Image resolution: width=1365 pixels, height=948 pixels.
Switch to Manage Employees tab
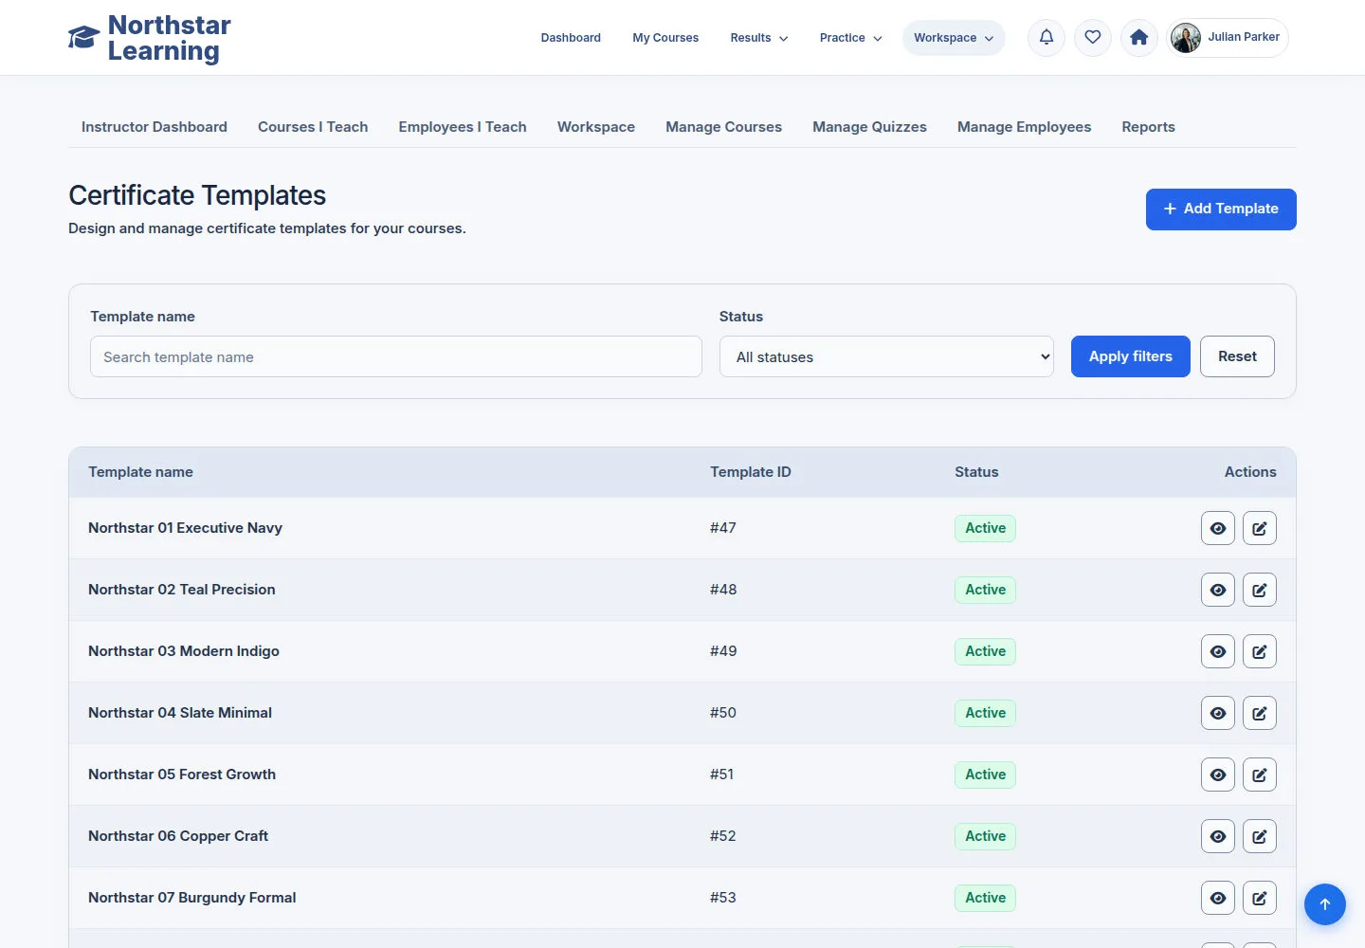(1024, 127)
